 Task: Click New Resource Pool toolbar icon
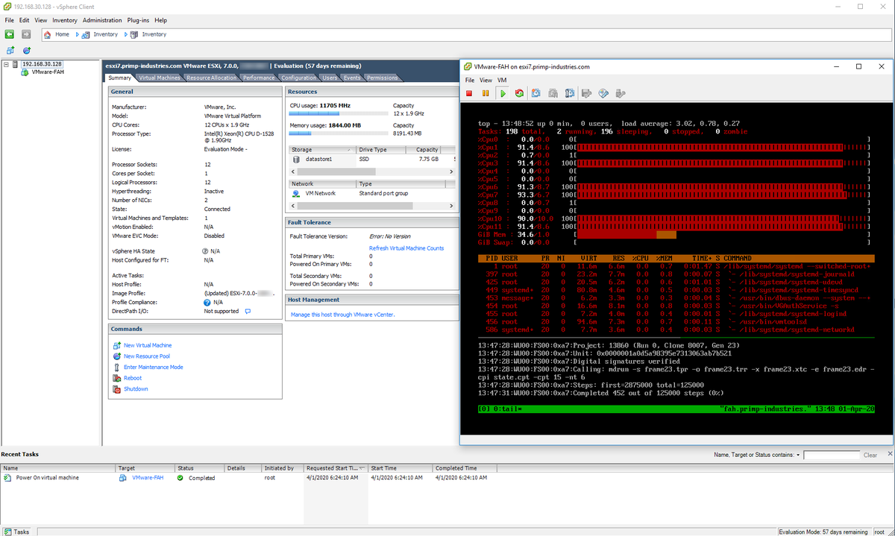26,50
